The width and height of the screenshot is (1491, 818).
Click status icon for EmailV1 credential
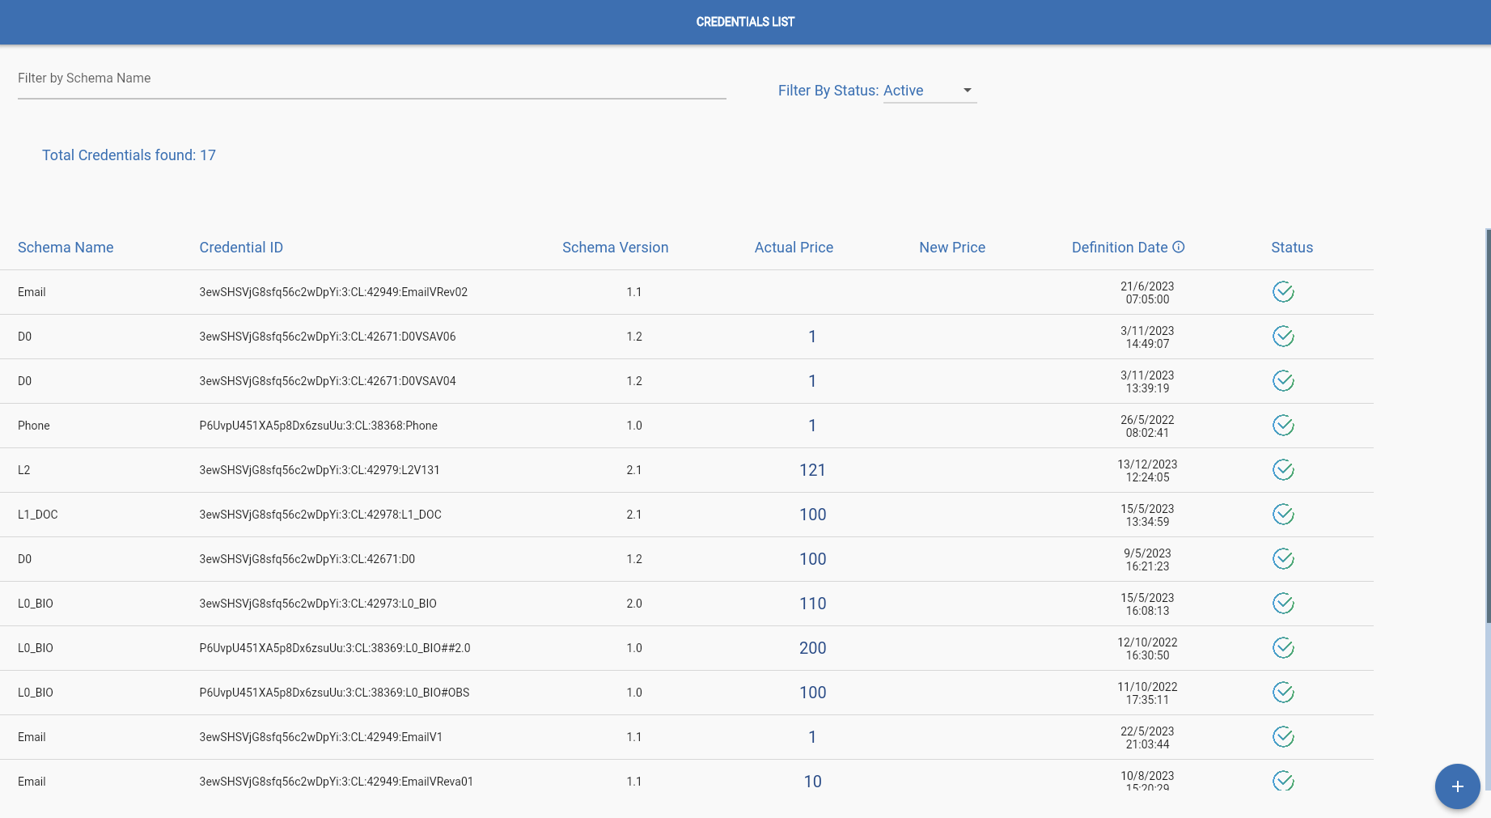coord(1283,737)
